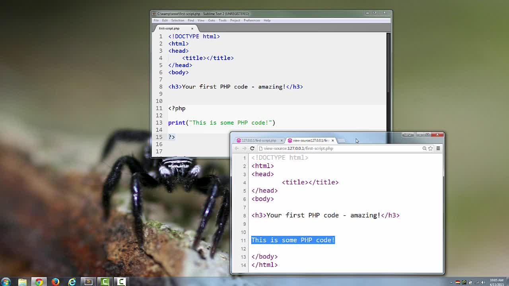Open the Selection menu in Sublime Text

click(x=178, y=20)
